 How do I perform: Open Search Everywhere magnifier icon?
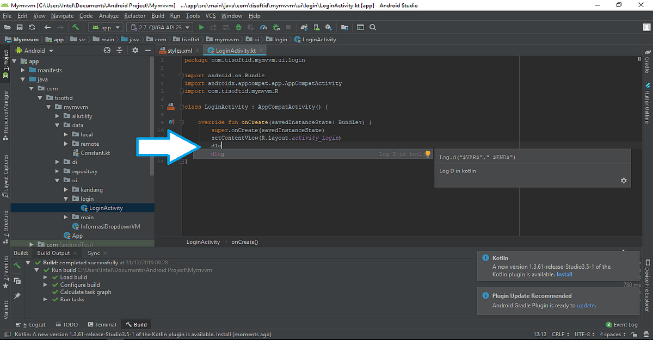click(372, 27)
